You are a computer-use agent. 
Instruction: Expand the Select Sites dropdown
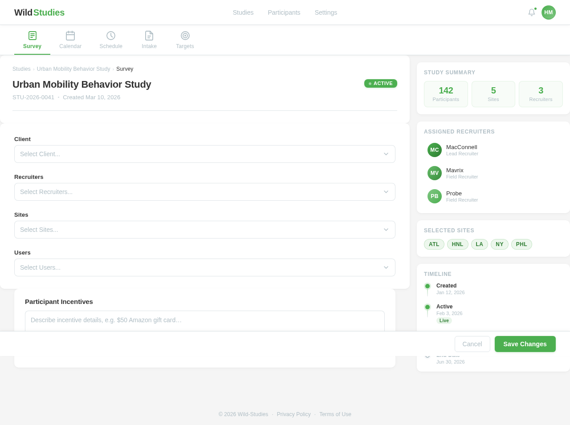pyautogui.click(x=204, y=230)
